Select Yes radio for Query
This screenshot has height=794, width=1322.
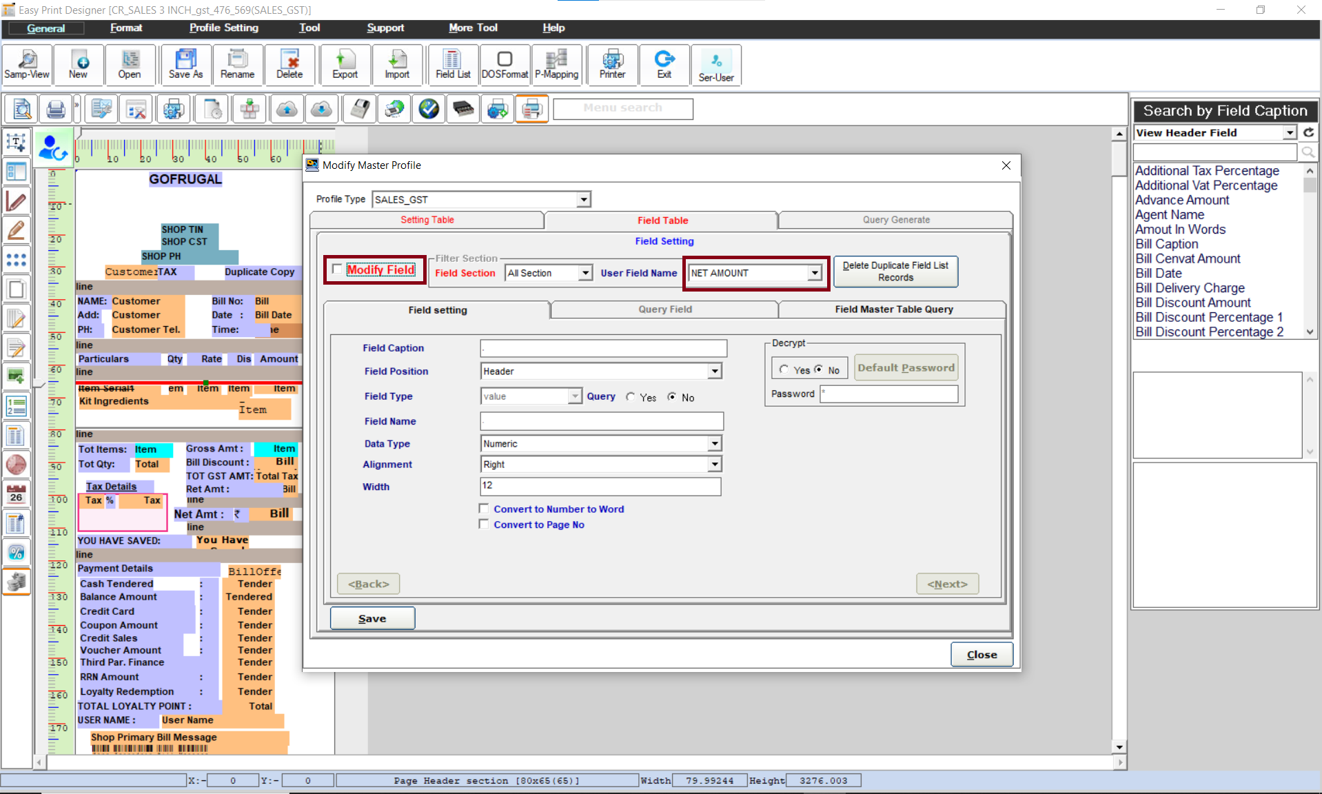click(x=631, y=397)
